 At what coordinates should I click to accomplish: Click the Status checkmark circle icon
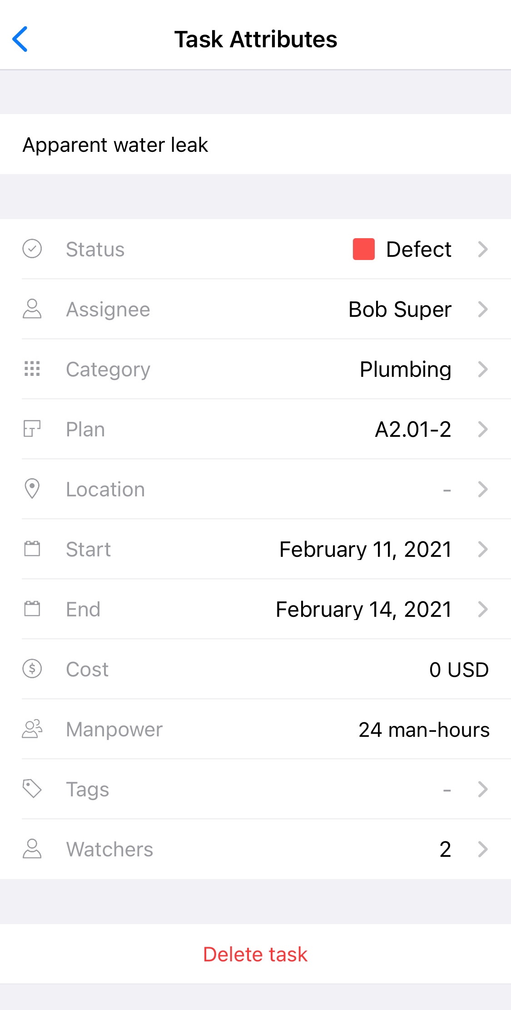(x=32, y=249)
